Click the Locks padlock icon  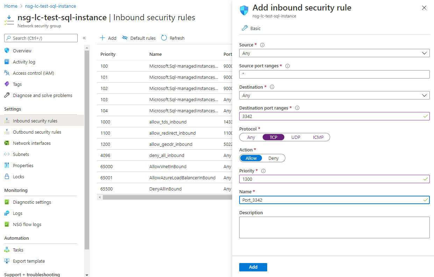pyautogui.click(x=7, y=177)
